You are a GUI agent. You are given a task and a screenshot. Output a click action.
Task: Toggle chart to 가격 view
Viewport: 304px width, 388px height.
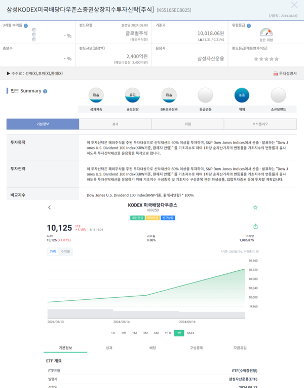[53, 252]
